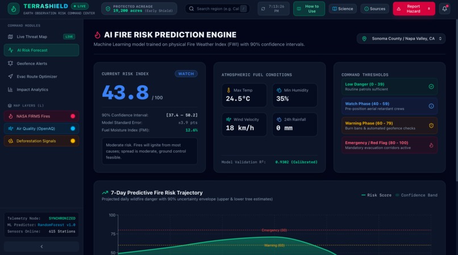Click the 615 Stations sensors value
Image resolution: width=458 pixels, height=255 pixels.
62,231
